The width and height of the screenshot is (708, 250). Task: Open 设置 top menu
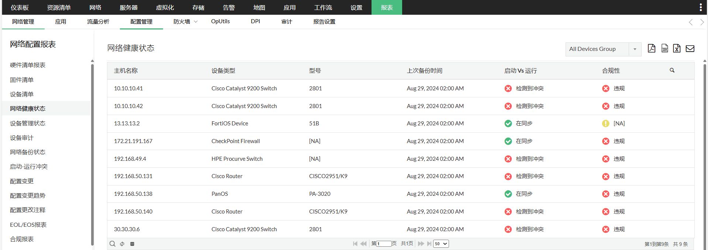point(356,7)
